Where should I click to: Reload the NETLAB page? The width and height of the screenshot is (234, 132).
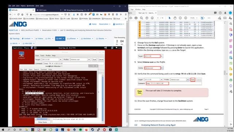point(18,15)
